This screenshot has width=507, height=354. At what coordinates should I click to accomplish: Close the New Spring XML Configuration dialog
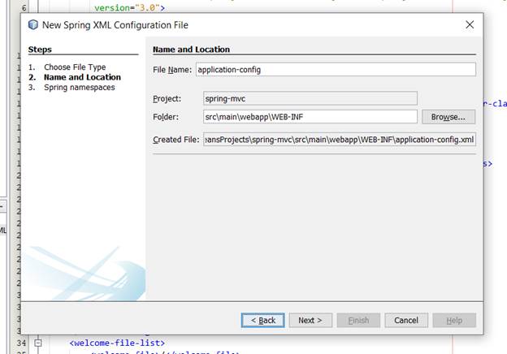[x=470, y=24]
